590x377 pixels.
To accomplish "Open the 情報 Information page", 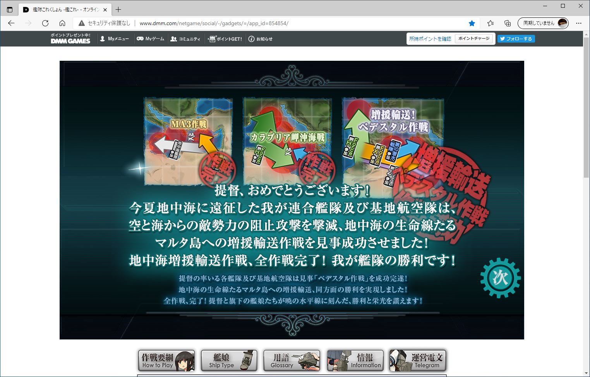I will click(x=355, y=360).
